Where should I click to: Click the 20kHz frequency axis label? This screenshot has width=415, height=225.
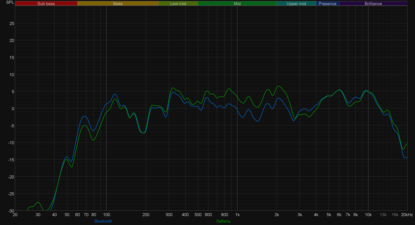407,214
